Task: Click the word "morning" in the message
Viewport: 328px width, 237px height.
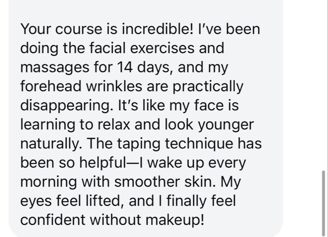Action: click(48, 182)
